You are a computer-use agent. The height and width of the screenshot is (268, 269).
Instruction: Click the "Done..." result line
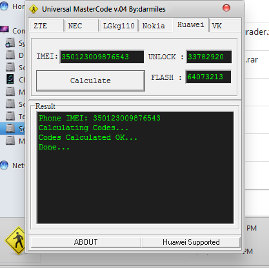pyautogui.click(x=54, y=148)
